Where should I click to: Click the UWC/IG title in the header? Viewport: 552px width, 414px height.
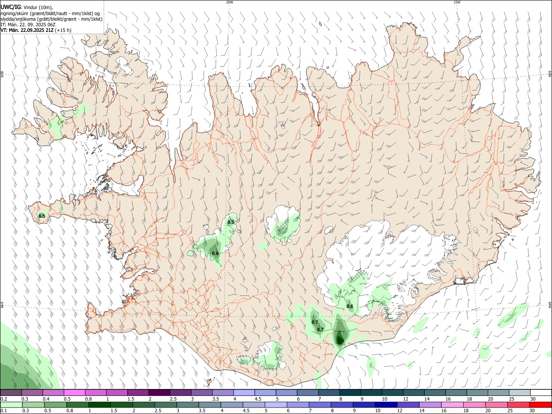pos(10,7)
